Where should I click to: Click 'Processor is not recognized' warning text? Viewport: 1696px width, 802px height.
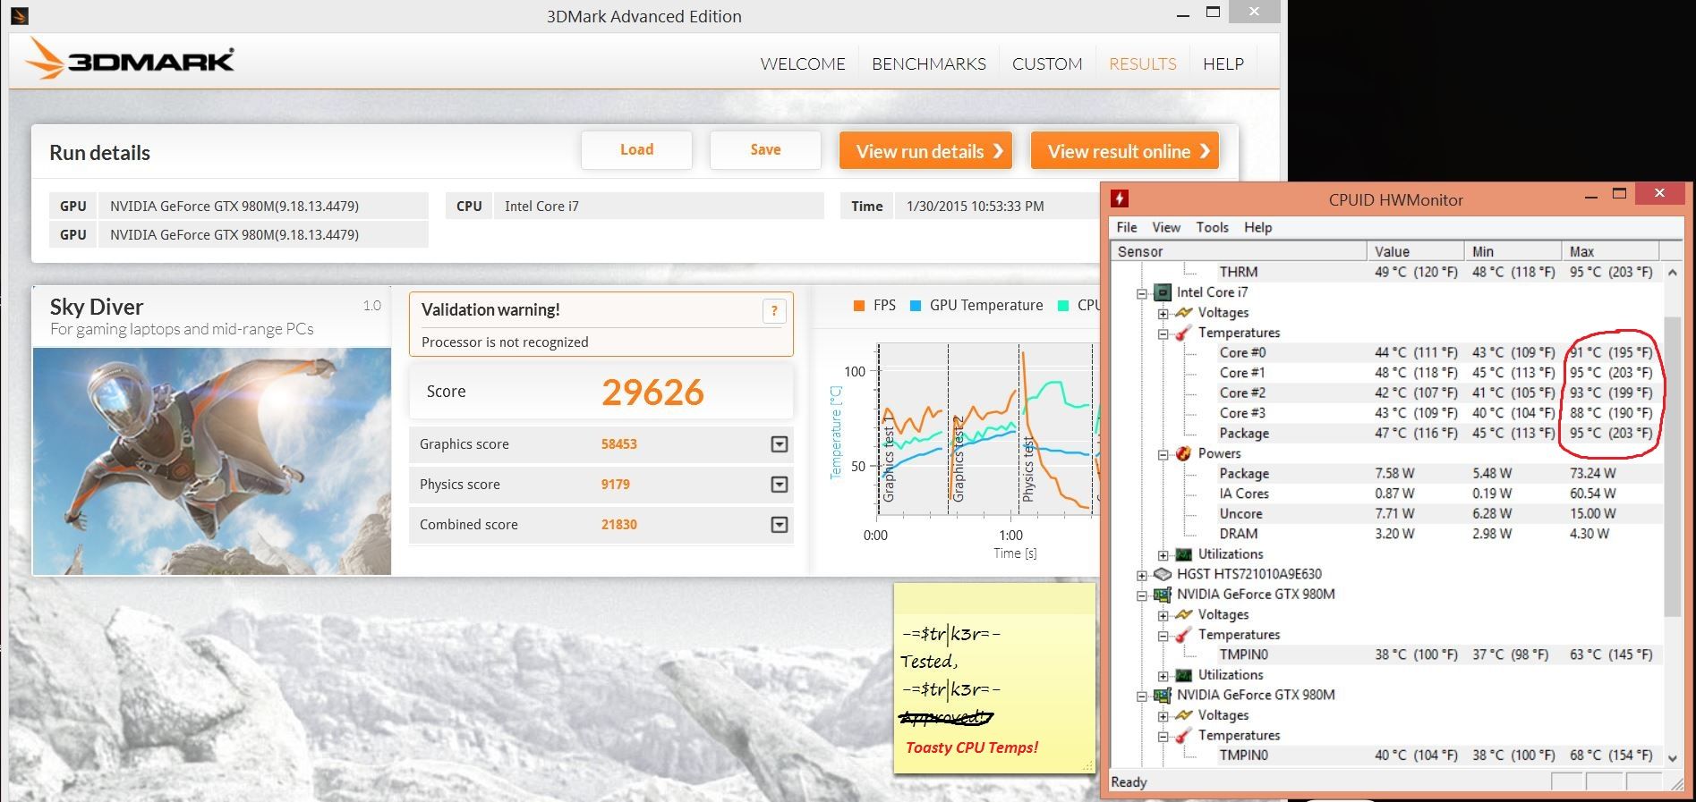(x=505, y=342)
